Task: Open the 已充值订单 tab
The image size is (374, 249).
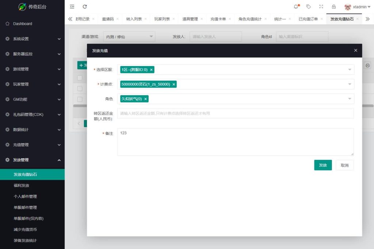Action: [x=308, y=19]
